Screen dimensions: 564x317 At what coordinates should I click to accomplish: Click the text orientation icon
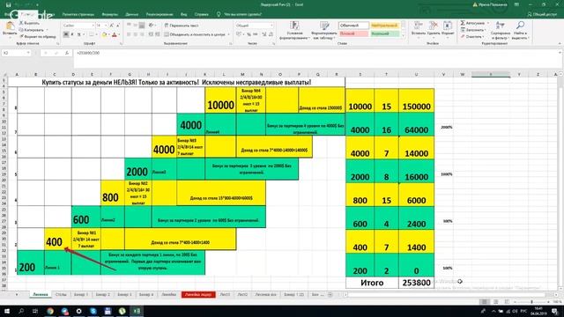pos(152,26)
